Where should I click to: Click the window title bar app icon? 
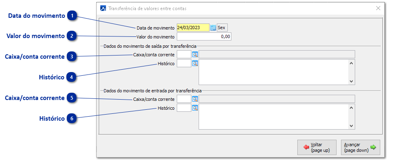point(103,8)
